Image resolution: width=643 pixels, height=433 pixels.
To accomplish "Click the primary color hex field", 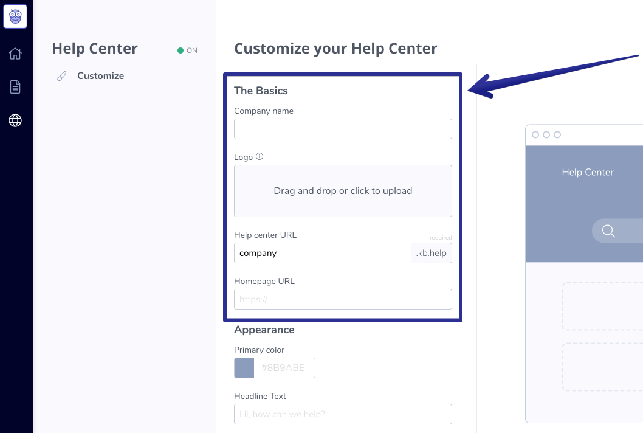I will (x=284, y=368).
